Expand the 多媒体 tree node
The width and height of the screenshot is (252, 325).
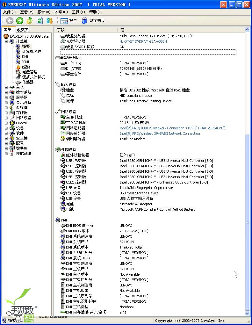(6, 108)
